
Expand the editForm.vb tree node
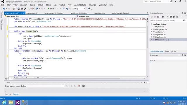coord(151,32)
